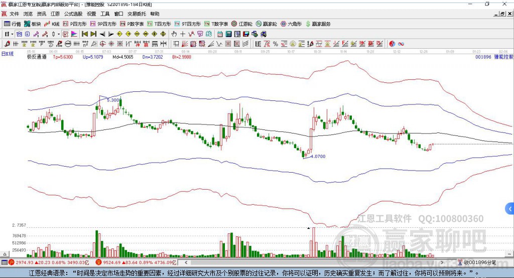This screenshot has width=514, height=278.
Task: Click the percent sign tool icon
Action: click(276, 44)
